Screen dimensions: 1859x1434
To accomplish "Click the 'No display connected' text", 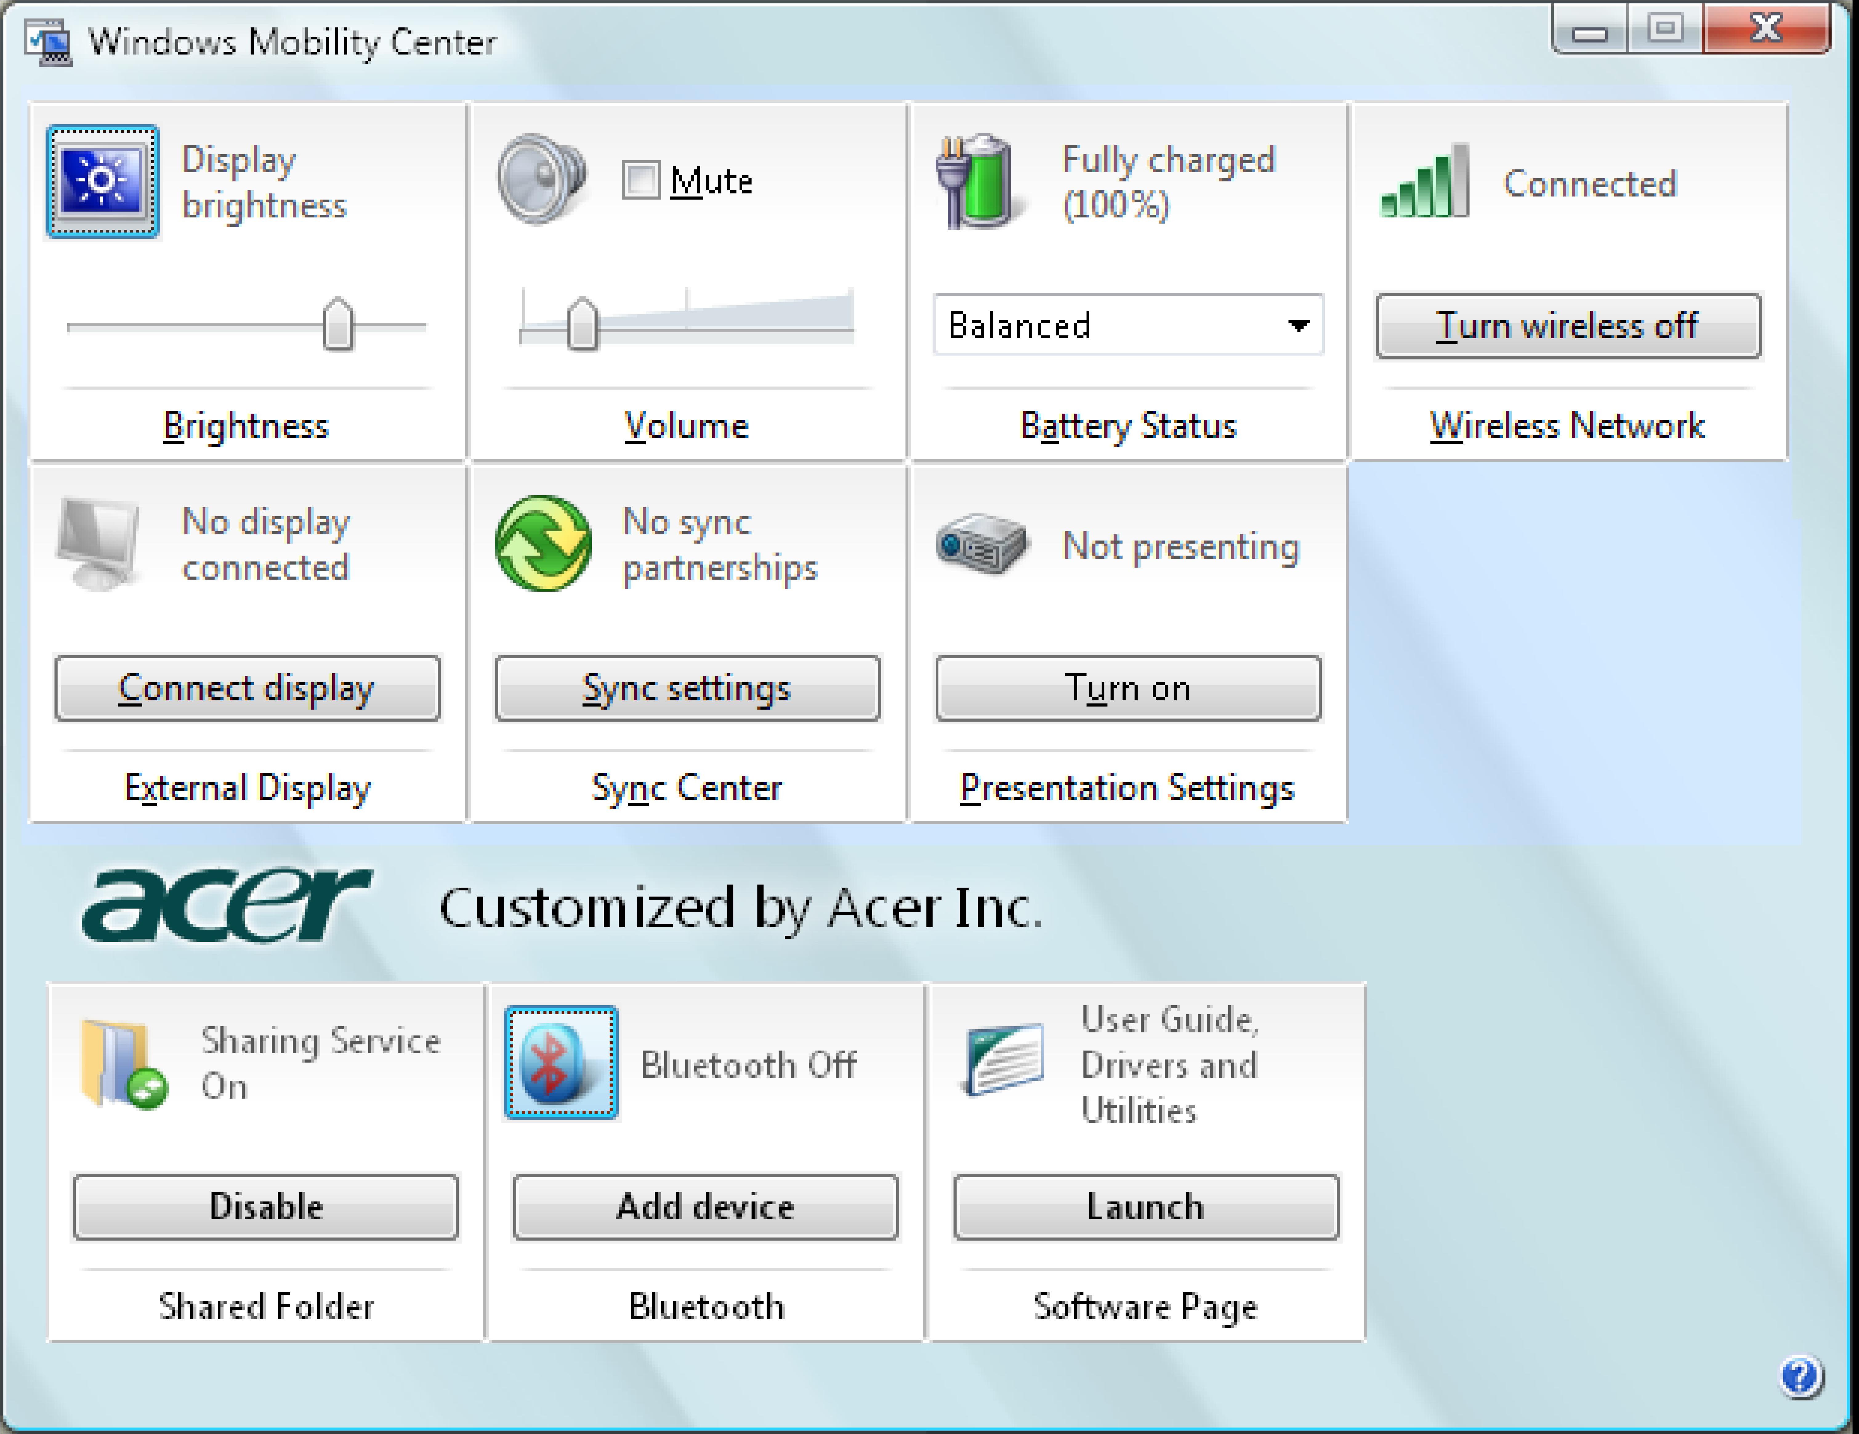I will pos(266,545).
